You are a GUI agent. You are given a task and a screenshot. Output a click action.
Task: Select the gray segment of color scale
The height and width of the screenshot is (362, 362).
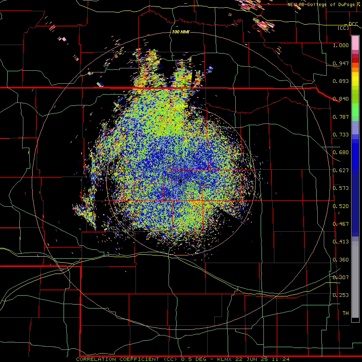click(x=355, y=280)
